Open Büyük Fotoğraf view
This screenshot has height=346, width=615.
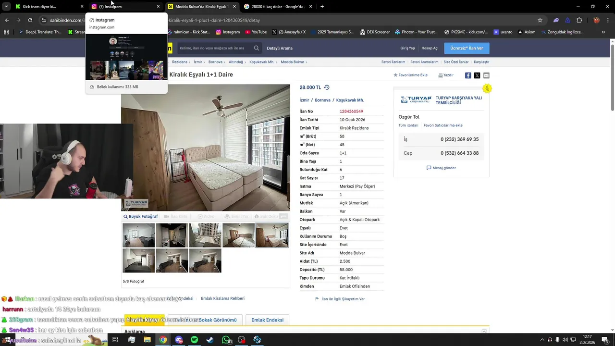click(141, 217)
